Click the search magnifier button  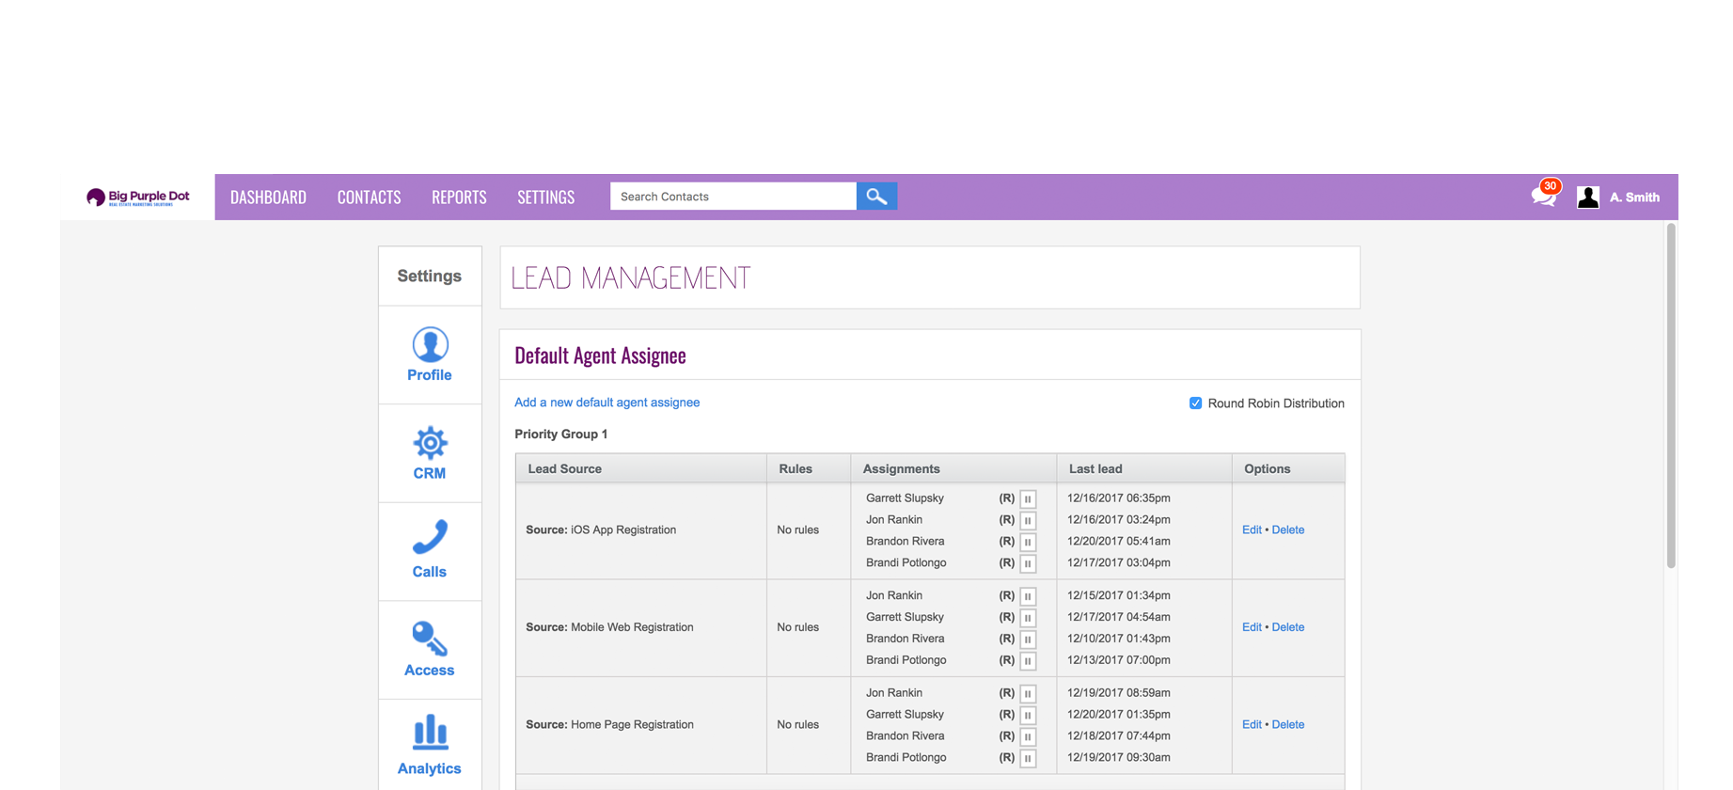tap(876, 197)
